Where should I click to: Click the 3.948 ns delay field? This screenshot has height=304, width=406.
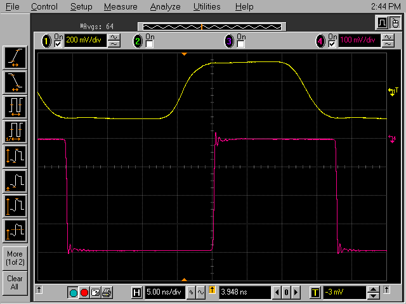245,293
